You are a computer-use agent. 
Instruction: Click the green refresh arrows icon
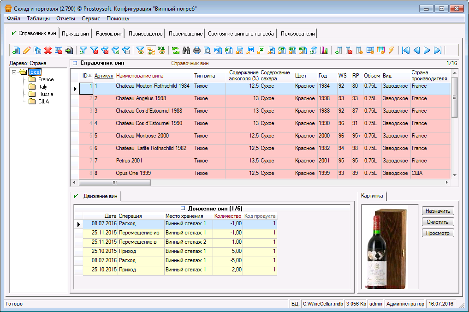176,50
